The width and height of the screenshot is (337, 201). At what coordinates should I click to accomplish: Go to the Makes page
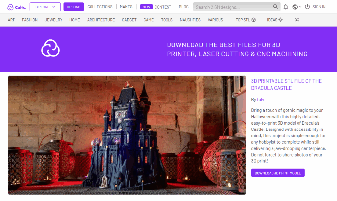(126, 7)
